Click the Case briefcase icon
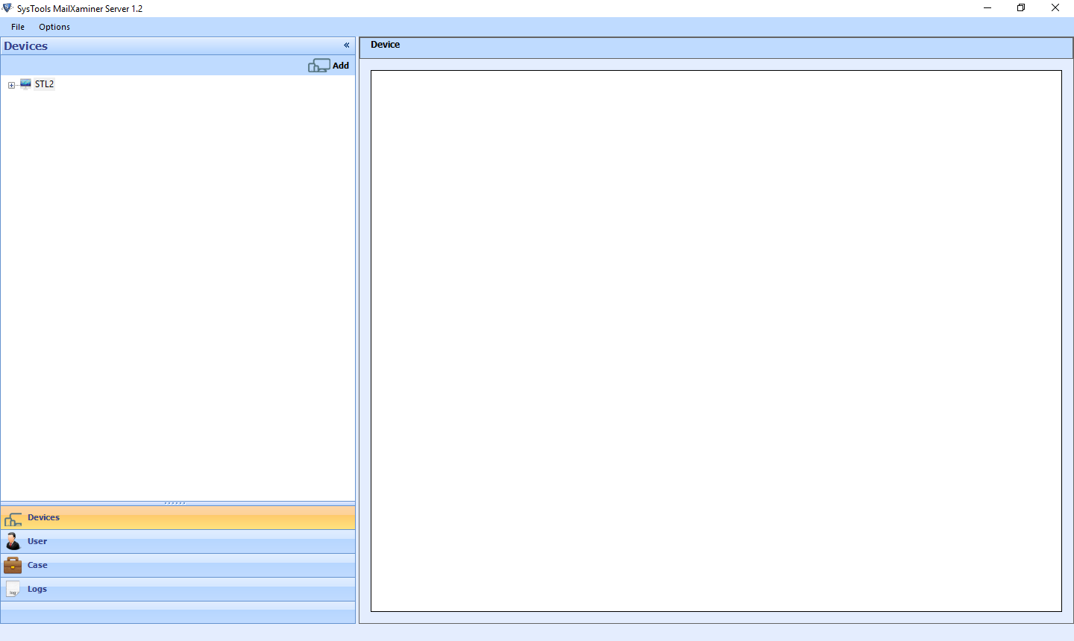This screenshot has height=641, width=1074. coord(13,566)
